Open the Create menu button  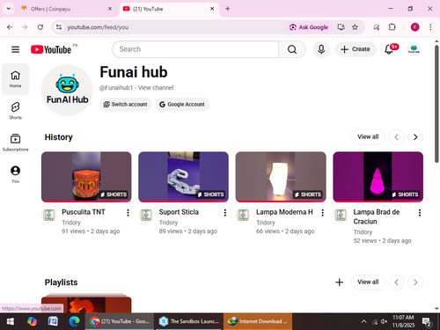pos(356,49)
